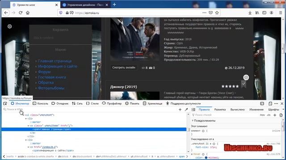The width and height of the screenshot is (286, 160).
Task: Collapse the a class uMenuItemA node
Action: (28, 126)
